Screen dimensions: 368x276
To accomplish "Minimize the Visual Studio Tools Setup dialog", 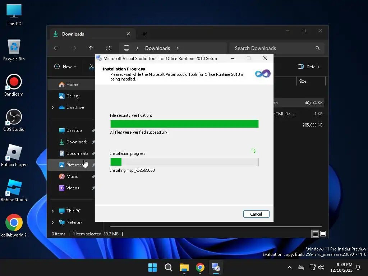I will (x=233, y=59).
